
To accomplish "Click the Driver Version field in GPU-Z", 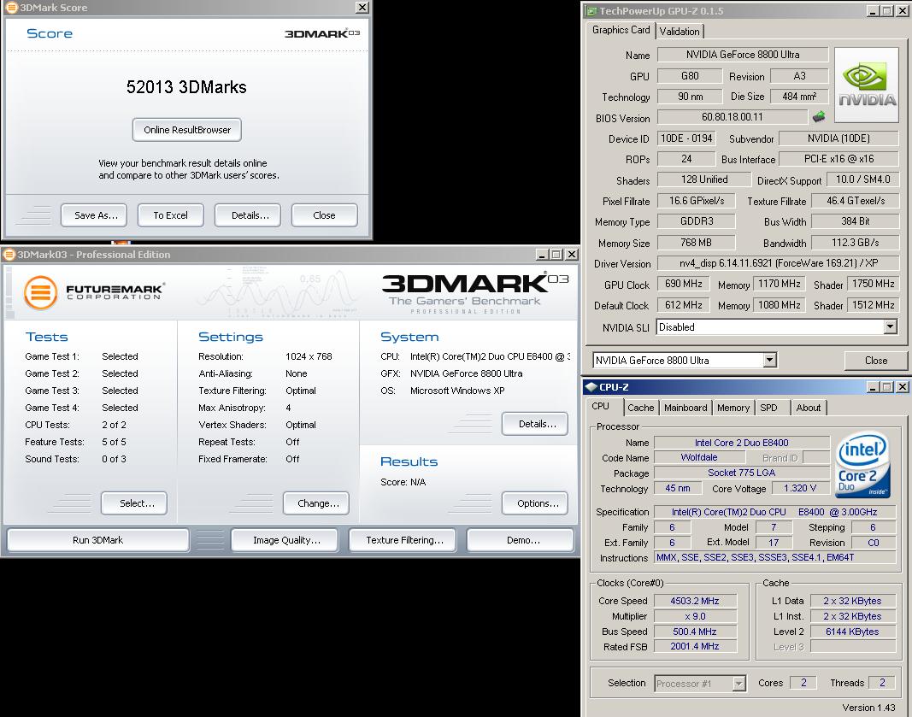I will tap(778, 263).
